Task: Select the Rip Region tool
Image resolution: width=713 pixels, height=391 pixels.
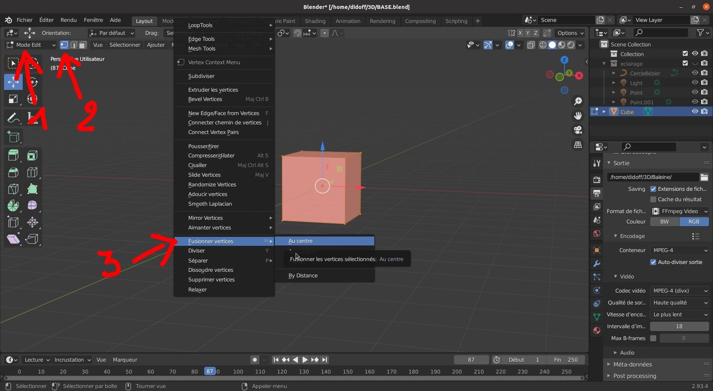Action: pos(32,239)
